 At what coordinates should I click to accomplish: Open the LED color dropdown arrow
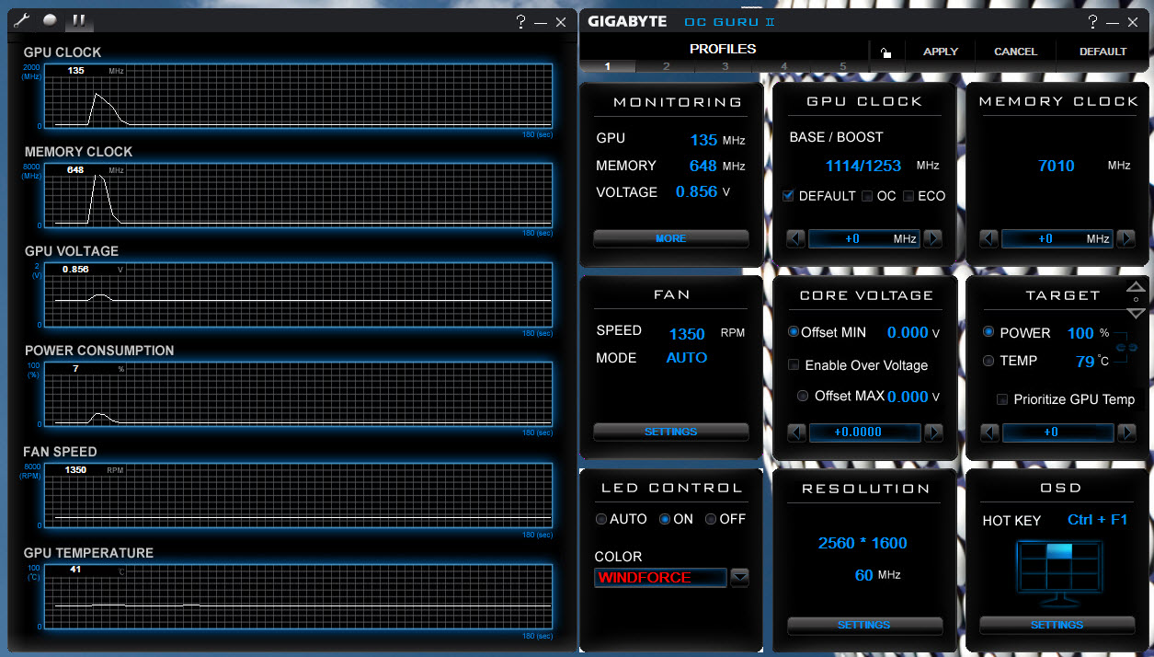(x=739, y=578)
